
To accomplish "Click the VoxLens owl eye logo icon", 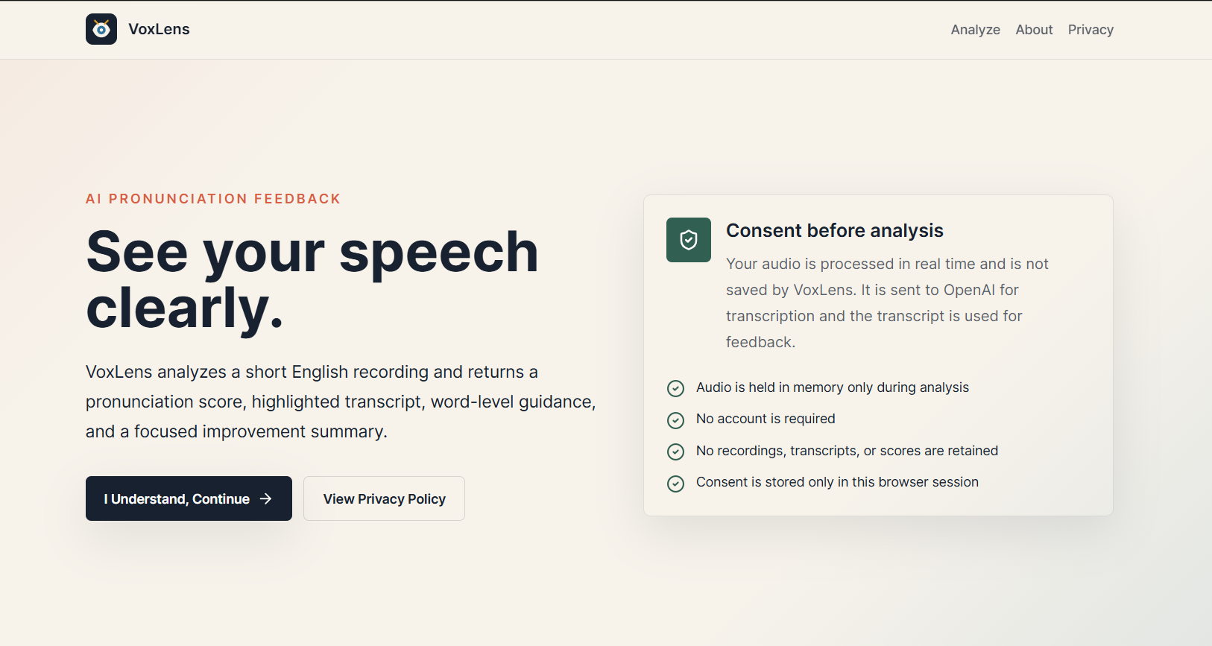I will click(101, 29).
